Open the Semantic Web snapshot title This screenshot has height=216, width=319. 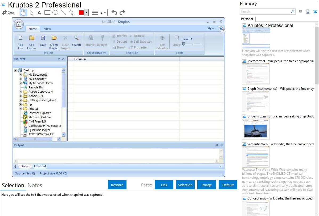pyautogui.click(x=280, y=144)
